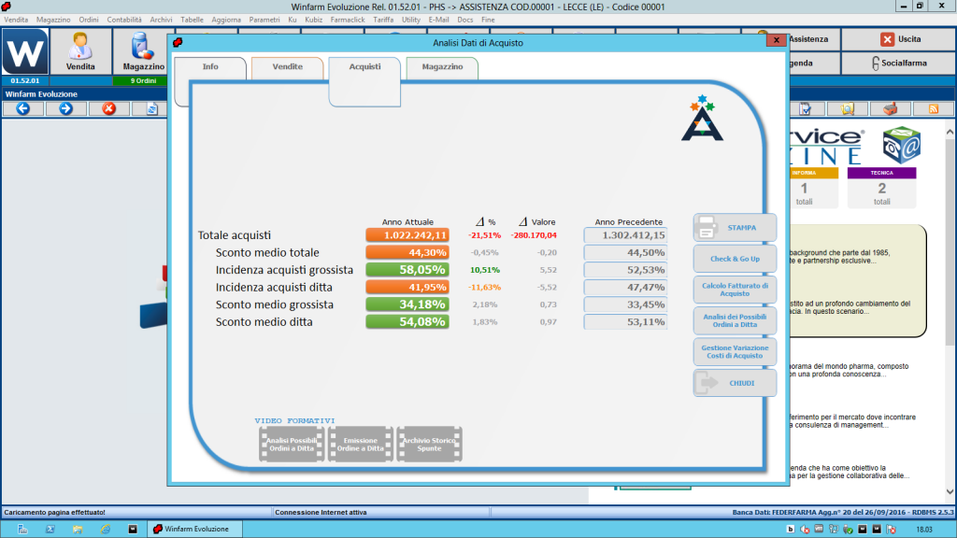Viewport: 957px width, 538px height.
Task: Open the Tabelle menu
Action: coord(192,20)
